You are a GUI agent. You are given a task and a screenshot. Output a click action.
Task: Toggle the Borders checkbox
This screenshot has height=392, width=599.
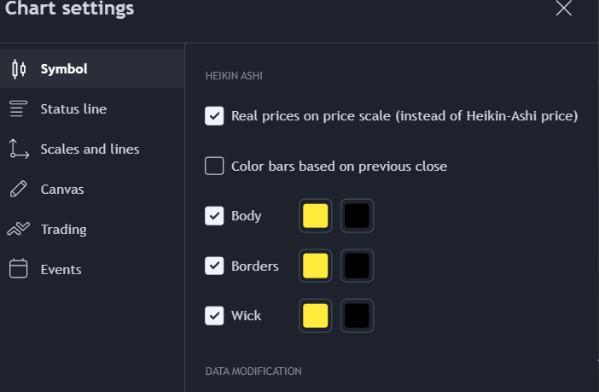214,266
